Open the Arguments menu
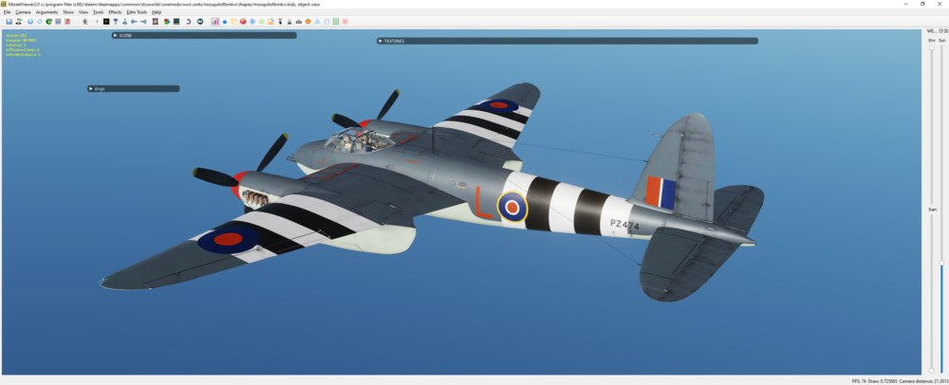 coord(47,12)
